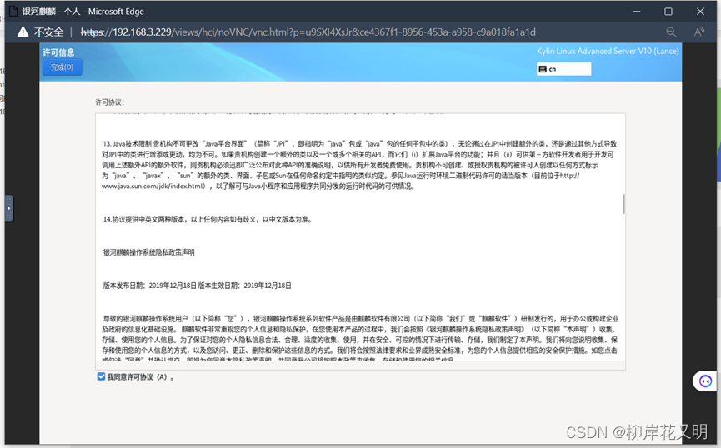The image size is (721, 448).
Task: Click the keyboard icon beside cn
Action: [543, 69]
